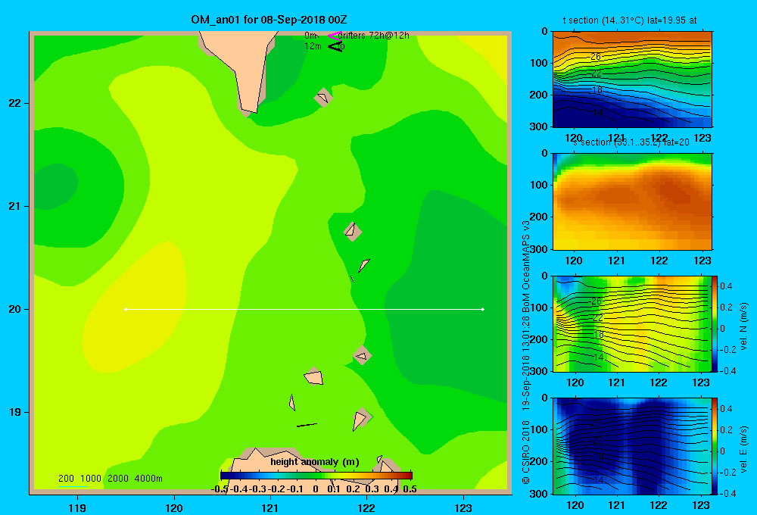Open the eastward velocity section plot

(x=632, y=445)
